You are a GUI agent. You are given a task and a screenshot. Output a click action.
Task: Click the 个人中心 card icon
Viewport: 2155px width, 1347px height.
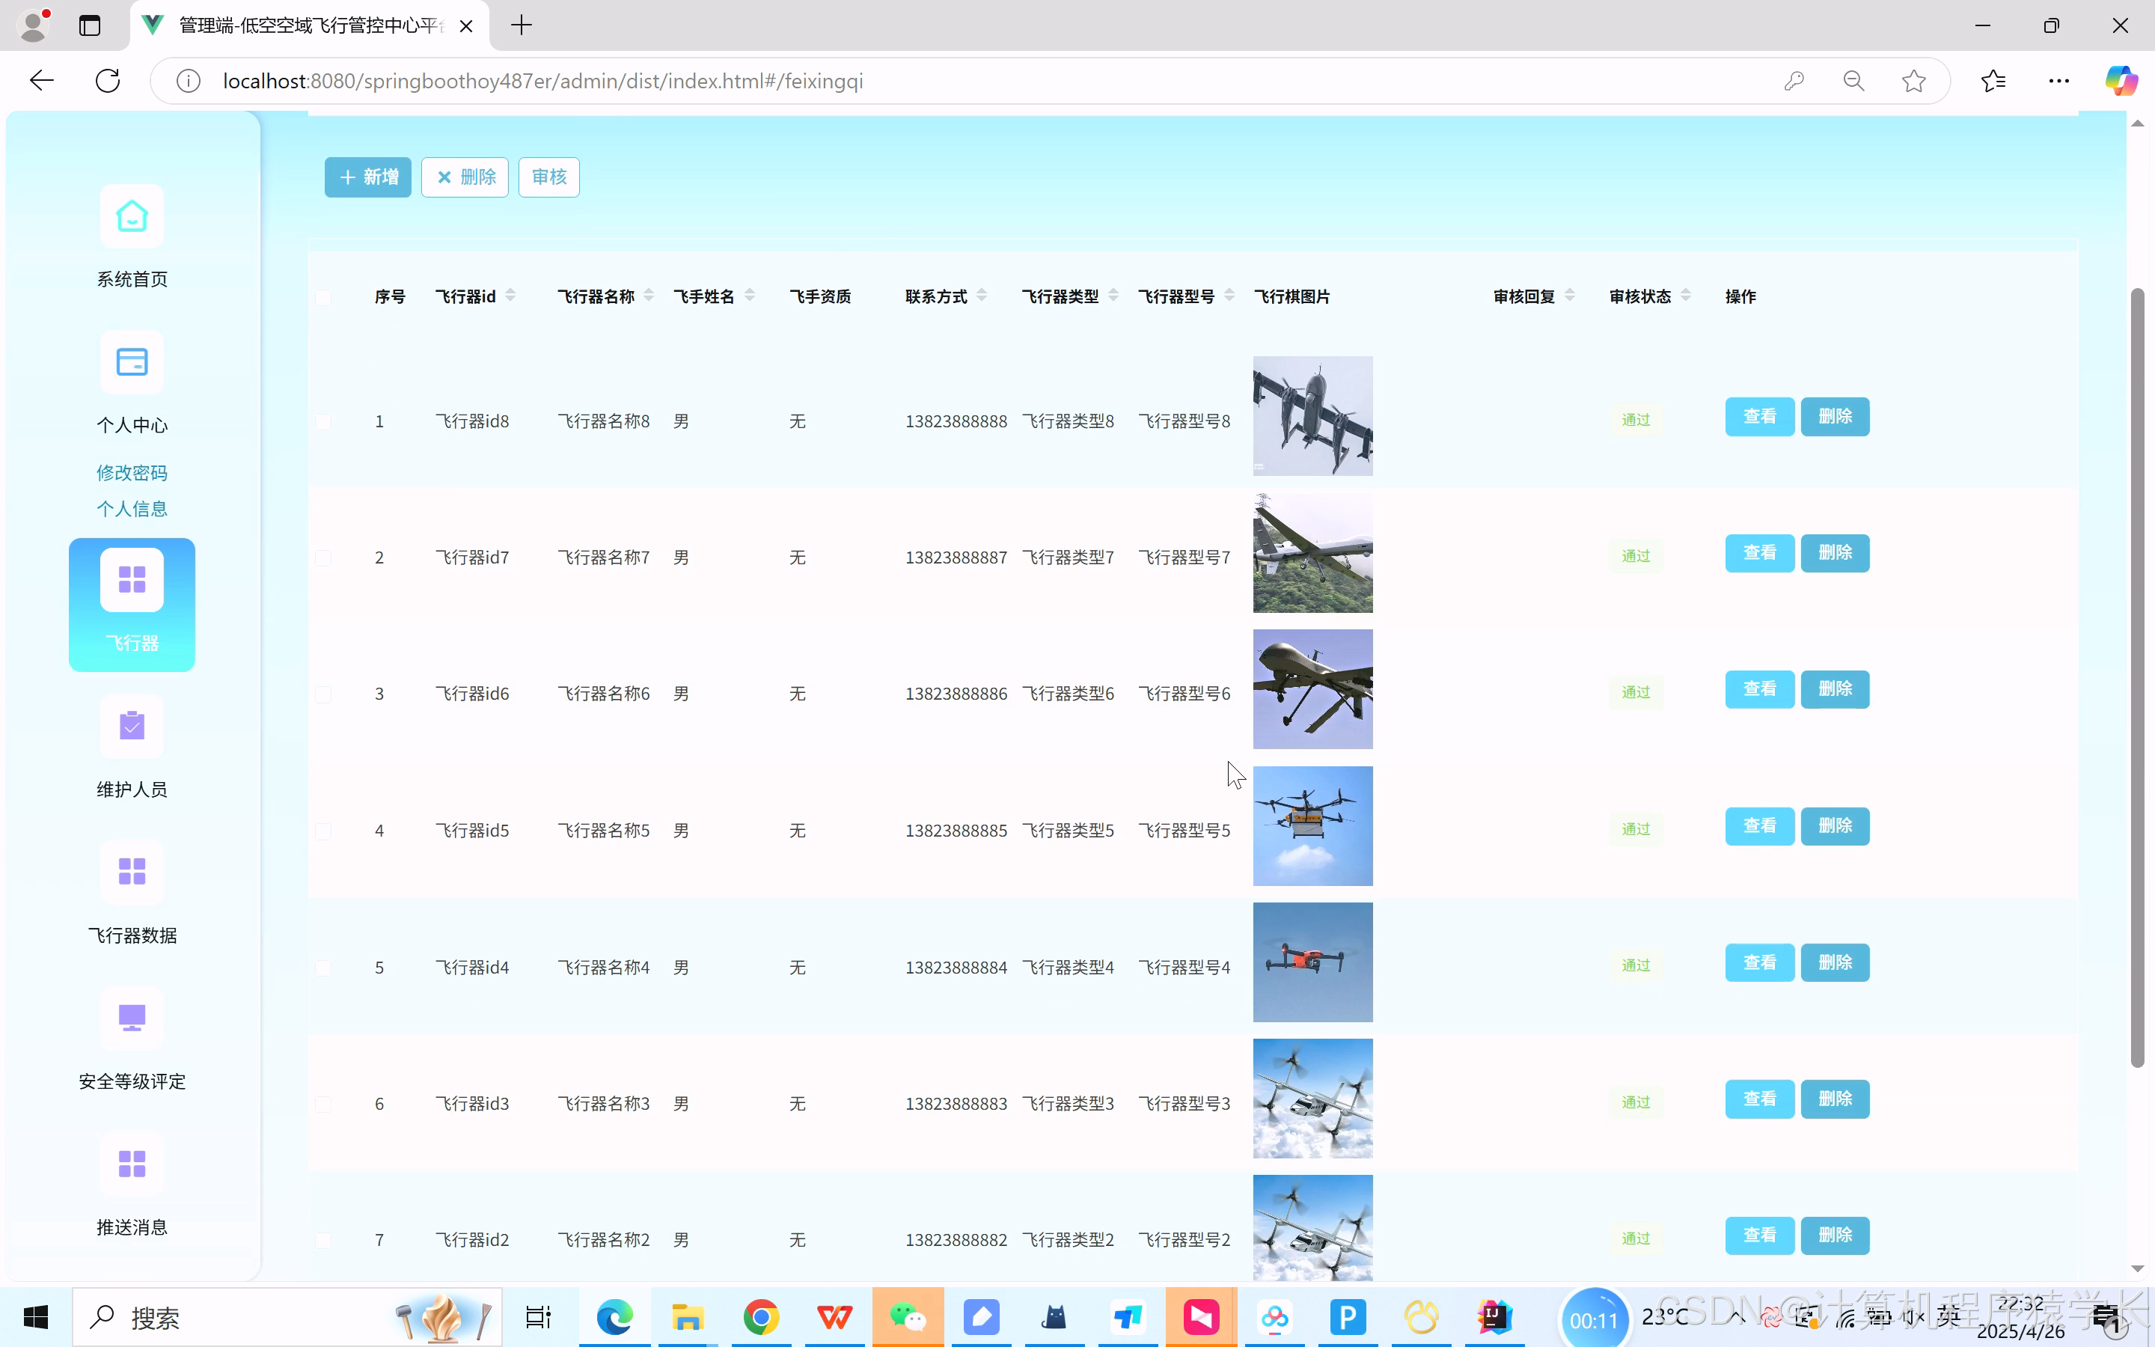tap(132, 363)
